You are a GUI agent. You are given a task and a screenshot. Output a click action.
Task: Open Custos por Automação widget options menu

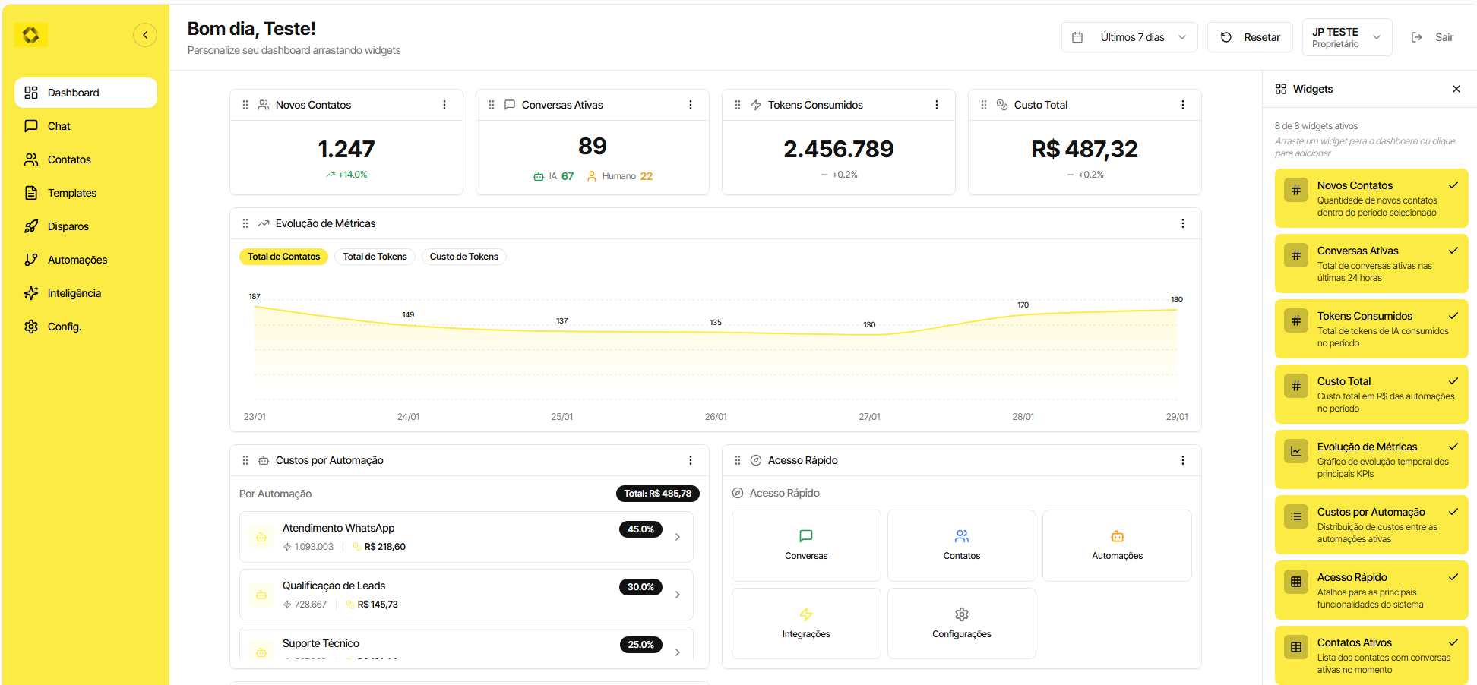click(x=691, y=460)
